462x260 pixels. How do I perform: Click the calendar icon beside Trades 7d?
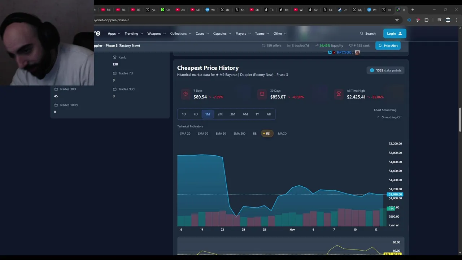(115, 73)
